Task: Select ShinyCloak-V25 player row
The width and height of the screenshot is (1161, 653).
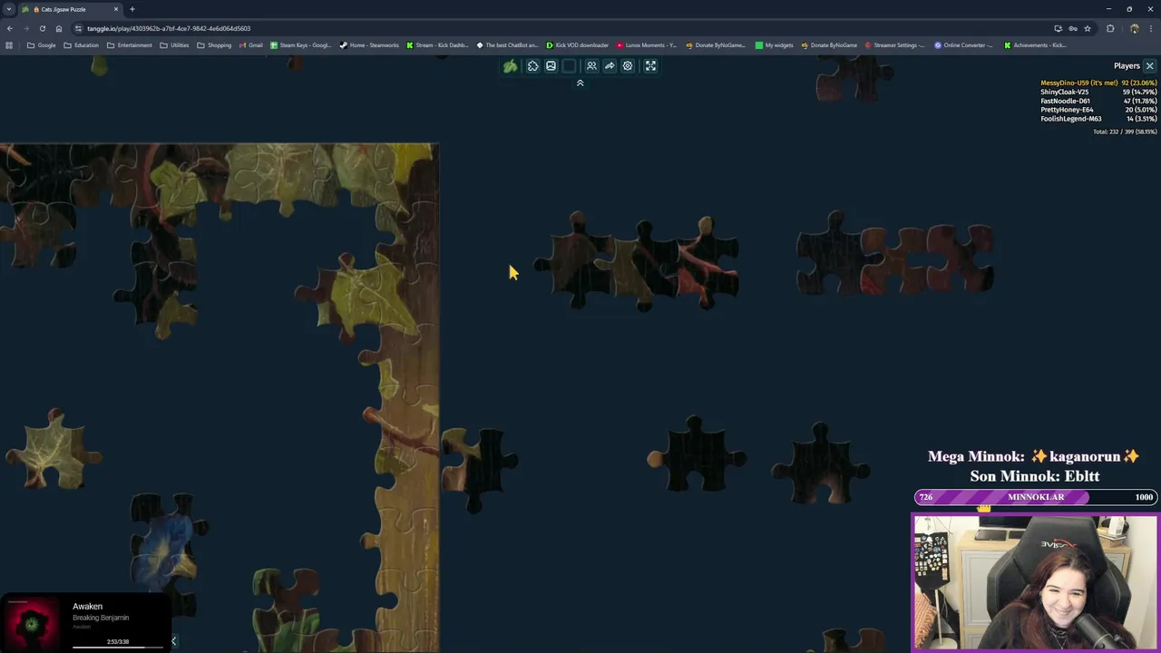Action: click(1098, 92)
